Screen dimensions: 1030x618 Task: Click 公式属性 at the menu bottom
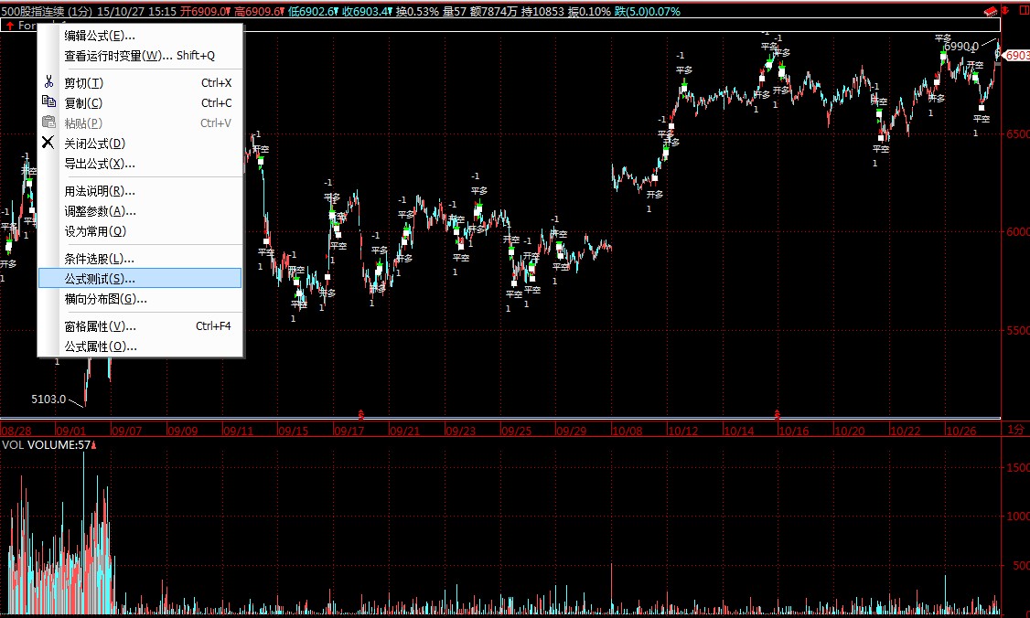tap(101, 346)
